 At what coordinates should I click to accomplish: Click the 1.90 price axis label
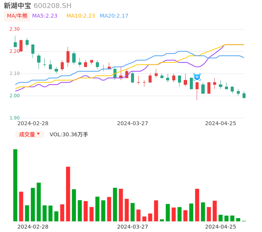(x=14, y=118)
